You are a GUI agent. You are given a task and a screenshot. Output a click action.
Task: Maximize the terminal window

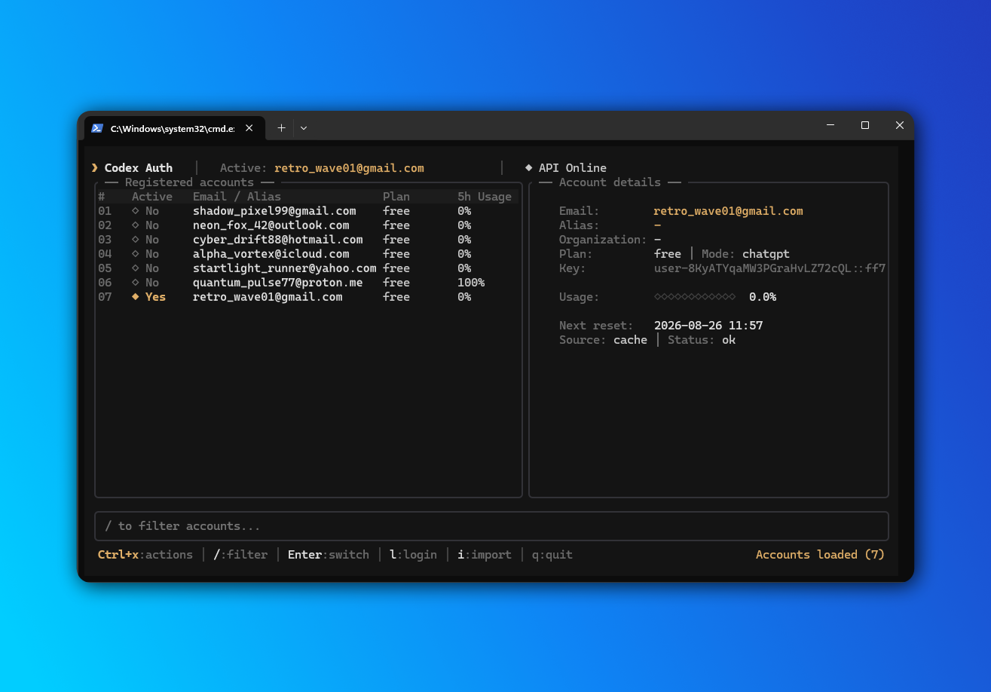(865, 125)
